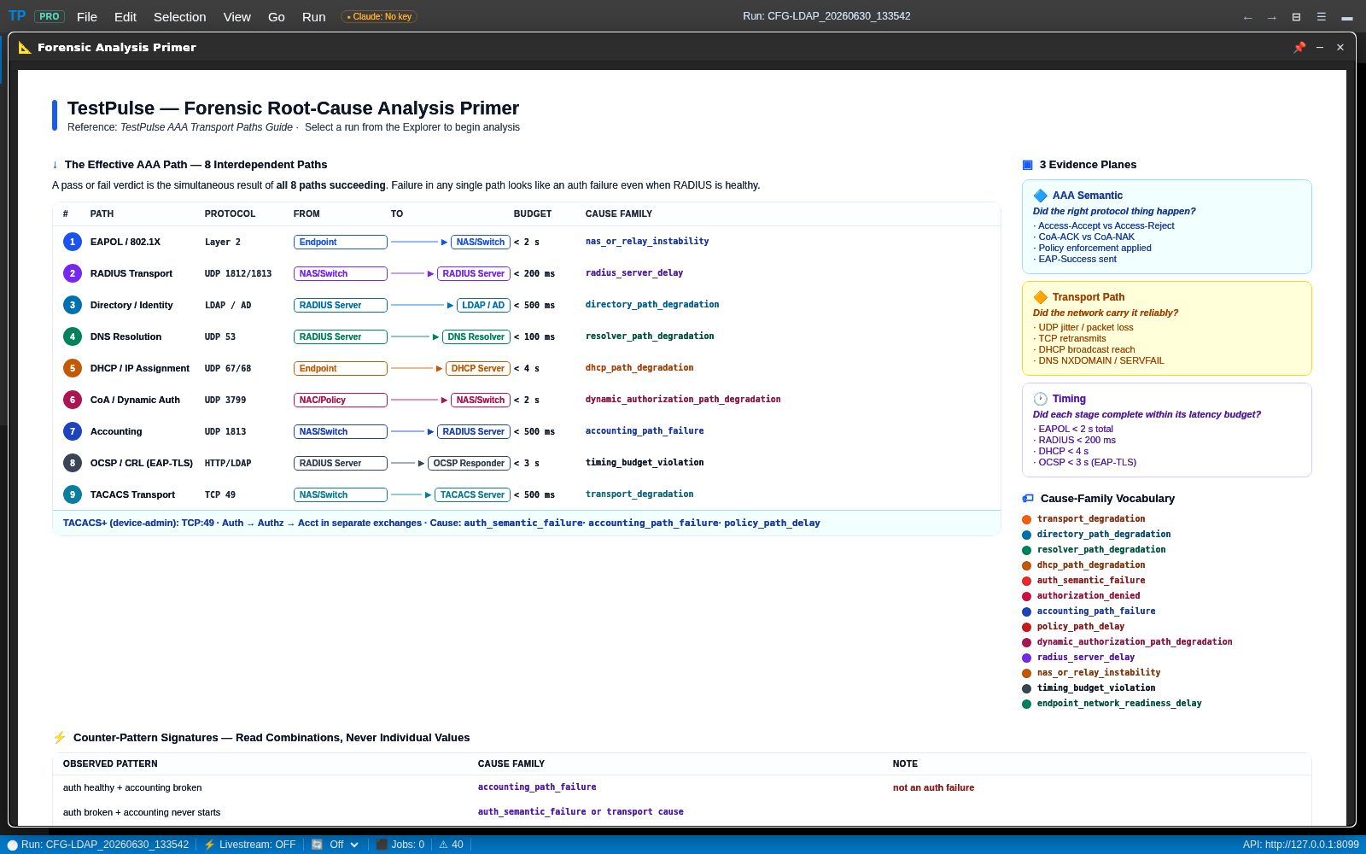This screenshot has width=1366, height=854.
Task: Click the purple radius_server_delay color dot
Action: tap(1027, 658)
